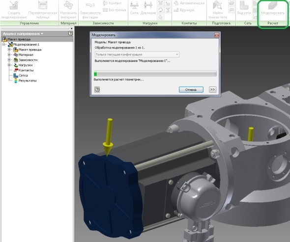Click the Сеть ribbon panel title

pyautogui.click(x=248, y=23)
